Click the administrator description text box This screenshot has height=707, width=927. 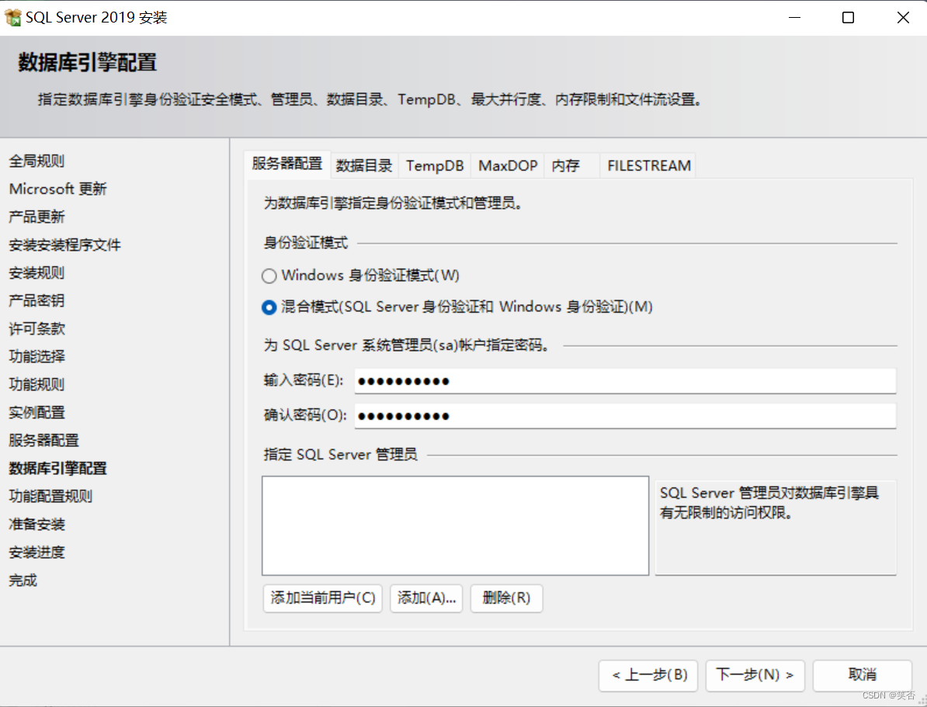pos(776,527)
